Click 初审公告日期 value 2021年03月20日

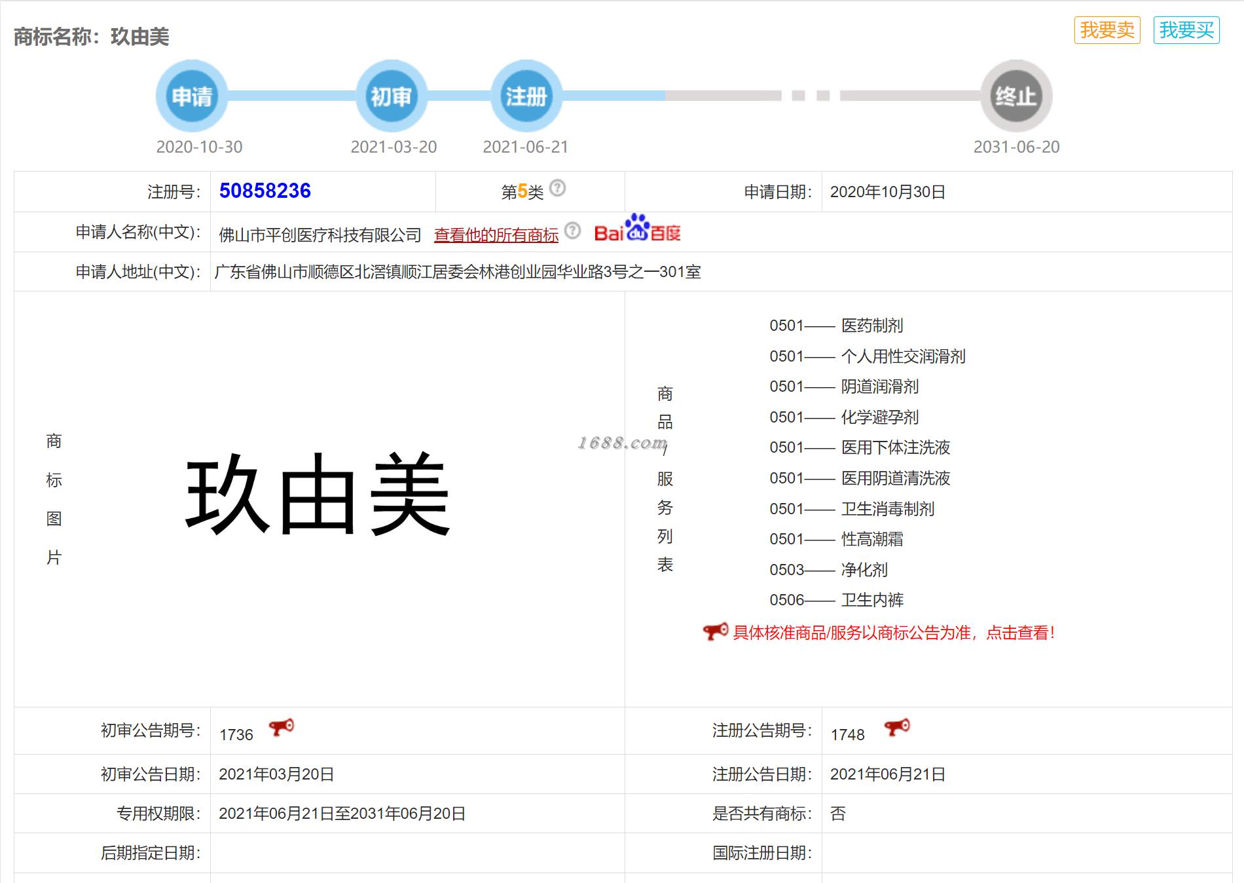tap(276, 774)
